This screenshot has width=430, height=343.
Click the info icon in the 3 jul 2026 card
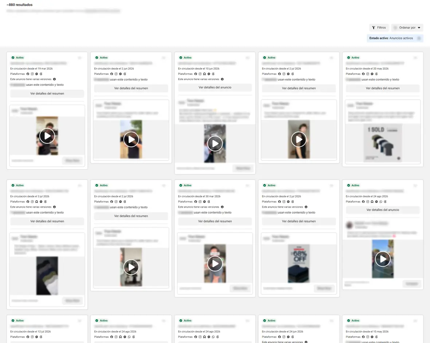coord(54,207)
